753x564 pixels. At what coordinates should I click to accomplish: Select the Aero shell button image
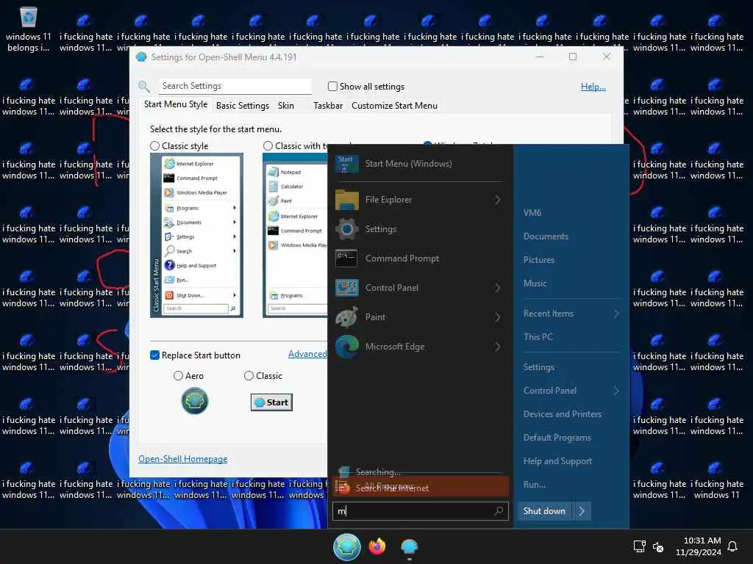coord(194,401)
